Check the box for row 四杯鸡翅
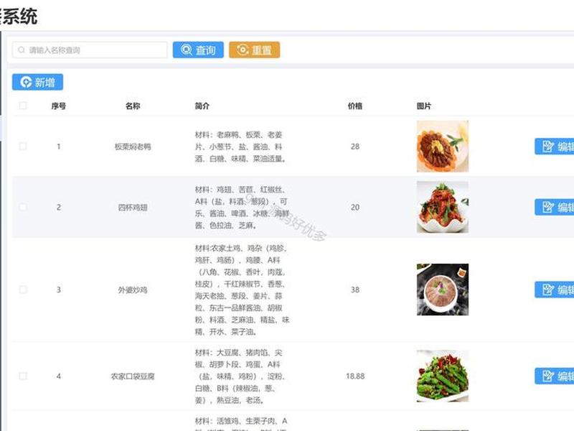Screen dimensions: 574x431 click(23, 207)
